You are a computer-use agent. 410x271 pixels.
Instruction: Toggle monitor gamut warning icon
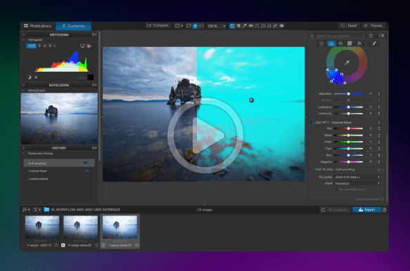coord(82,46)
